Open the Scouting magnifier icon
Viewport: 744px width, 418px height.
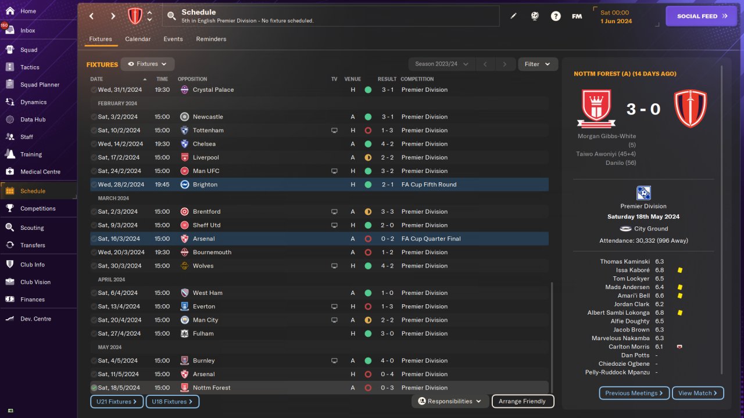pyautogui.click(x=10, y=228)
